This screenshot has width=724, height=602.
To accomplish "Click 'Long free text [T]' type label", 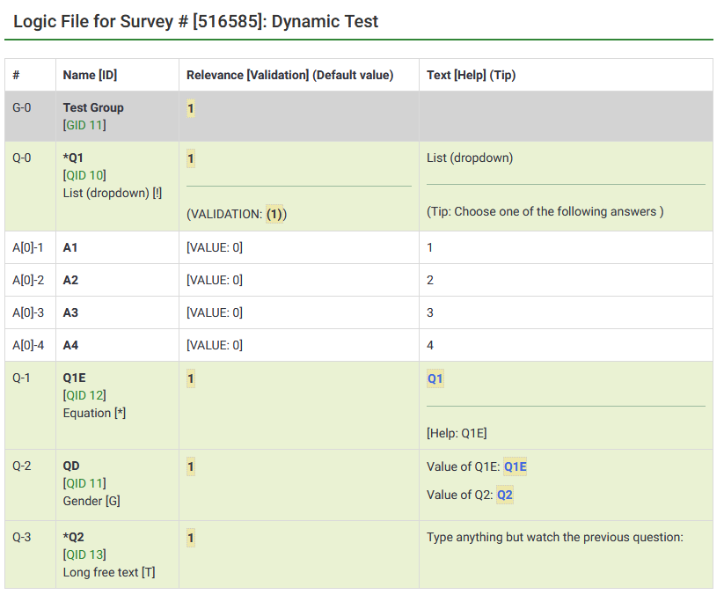I will 109,572.
